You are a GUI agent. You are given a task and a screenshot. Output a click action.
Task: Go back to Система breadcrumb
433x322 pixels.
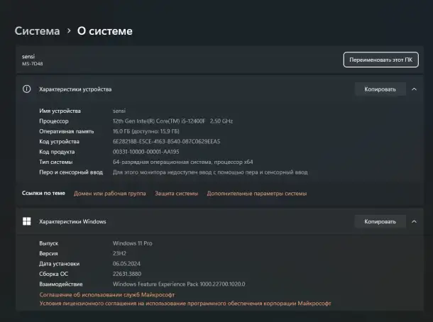[38, 31]
